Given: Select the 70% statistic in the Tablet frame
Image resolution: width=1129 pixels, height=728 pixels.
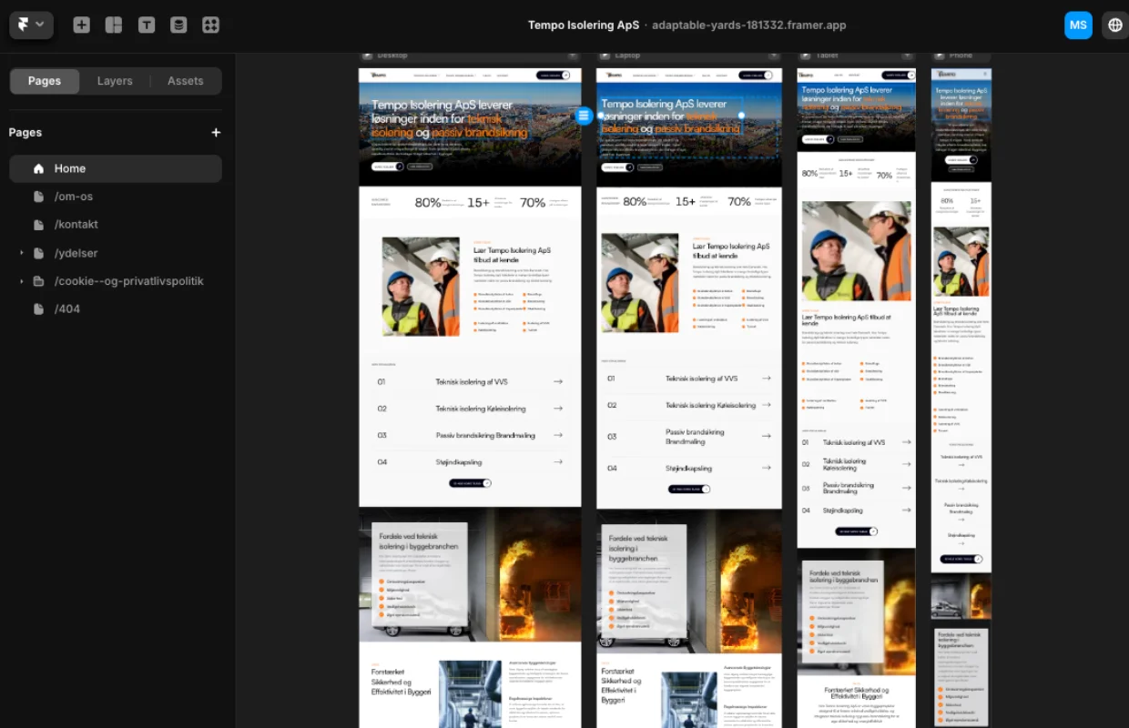Looking at the screenshot, I should pyautogui.click(x=884, y=176).
